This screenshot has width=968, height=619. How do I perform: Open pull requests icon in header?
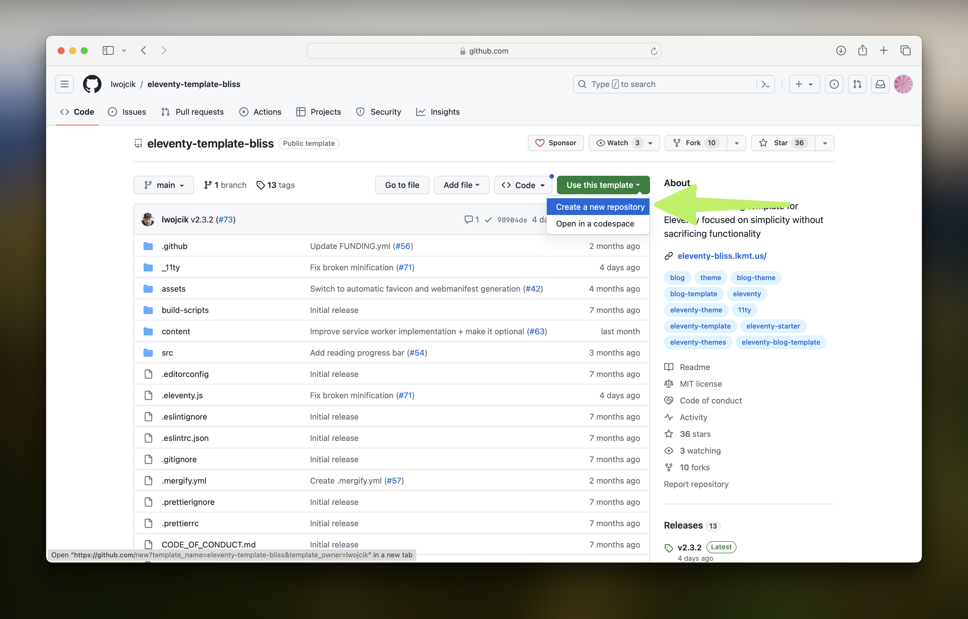tap(857, 84)
